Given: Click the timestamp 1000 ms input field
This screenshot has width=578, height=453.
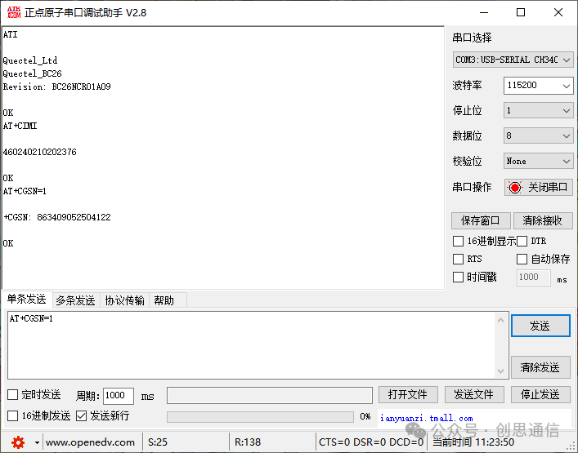Looking at the screenshot, I should 533,277.
